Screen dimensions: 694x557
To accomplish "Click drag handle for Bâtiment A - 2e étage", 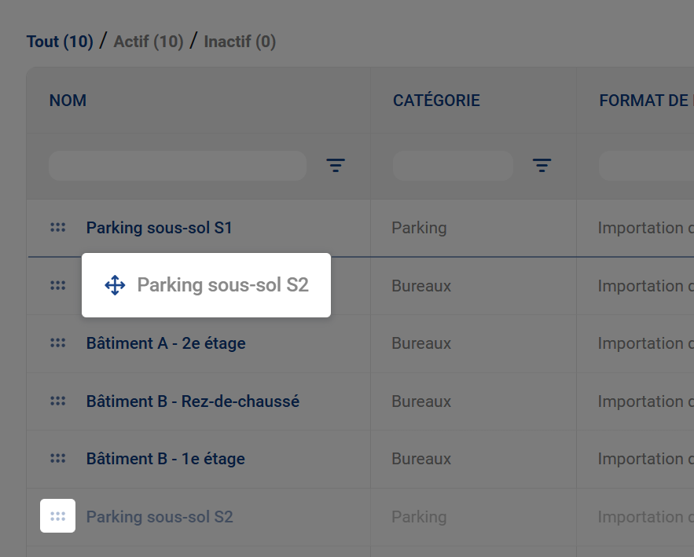I will tap(57, 343).
